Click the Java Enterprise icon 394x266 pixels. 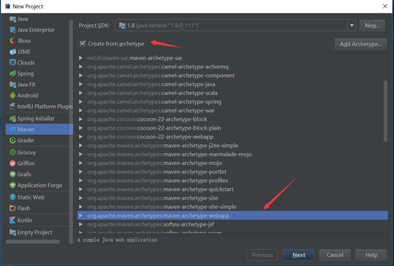13,30
